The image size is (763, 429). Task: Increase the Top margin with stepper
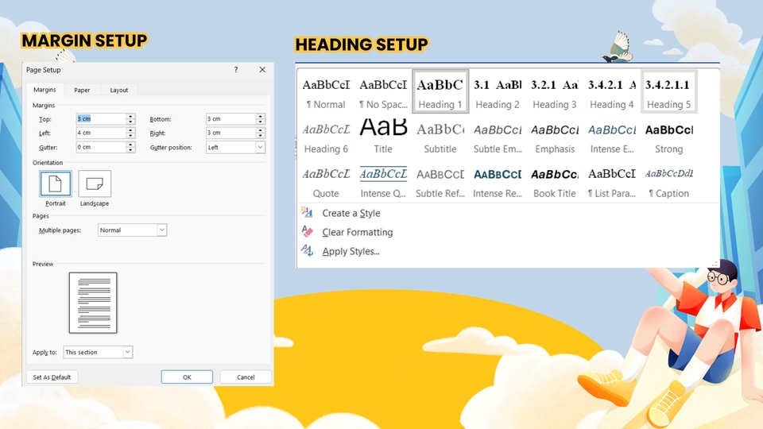[130, 116]
